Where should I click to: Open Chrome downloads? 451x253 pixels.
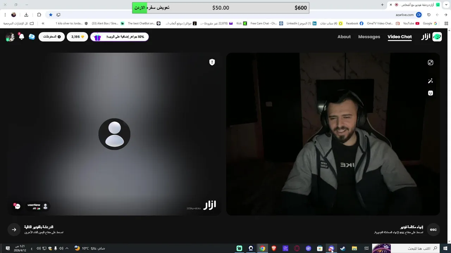(x=26, y=15)
